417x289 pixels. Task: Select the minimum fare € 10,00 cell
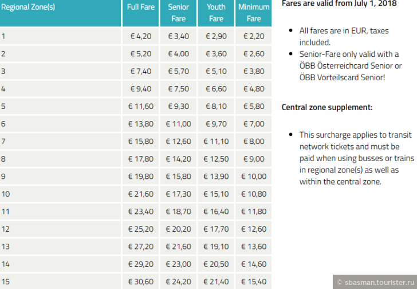pyautogui.click(x=253, y=177)
